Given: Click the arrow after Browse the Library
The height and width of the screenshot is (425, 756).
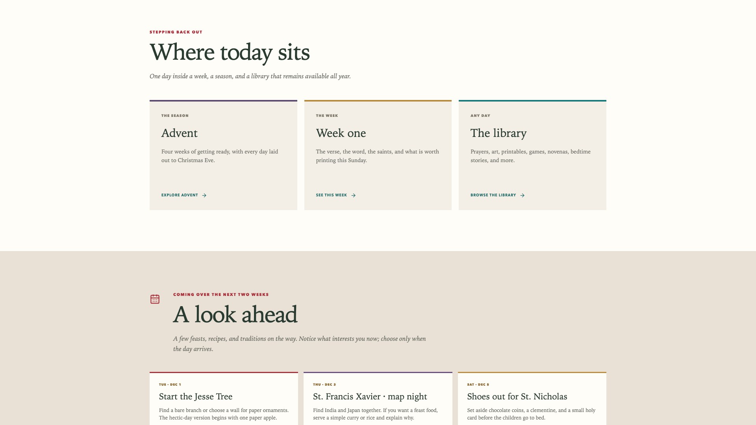Looking at the screenshot, I should [522, 195].
